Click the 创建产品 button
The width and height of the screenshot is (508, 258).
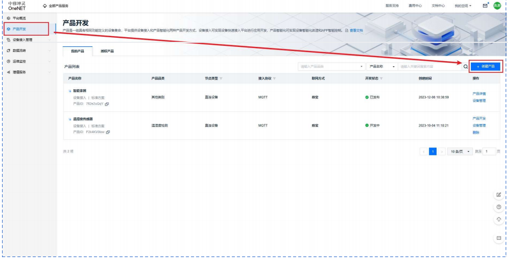(486, 66)
